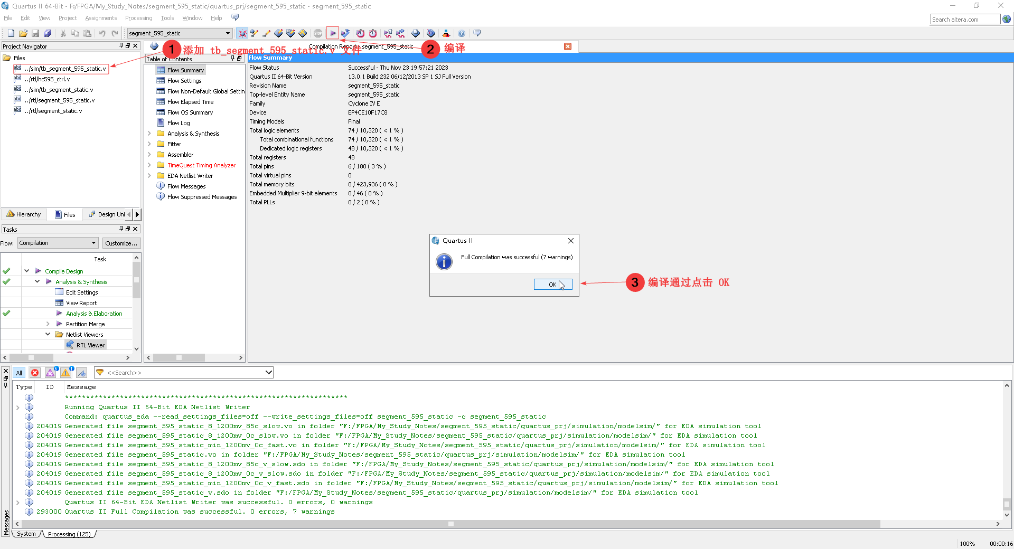Viewport: 1014px width, 549px height.
Task: Collapse the Netlist Viewers task
Action: pos(48,334)
